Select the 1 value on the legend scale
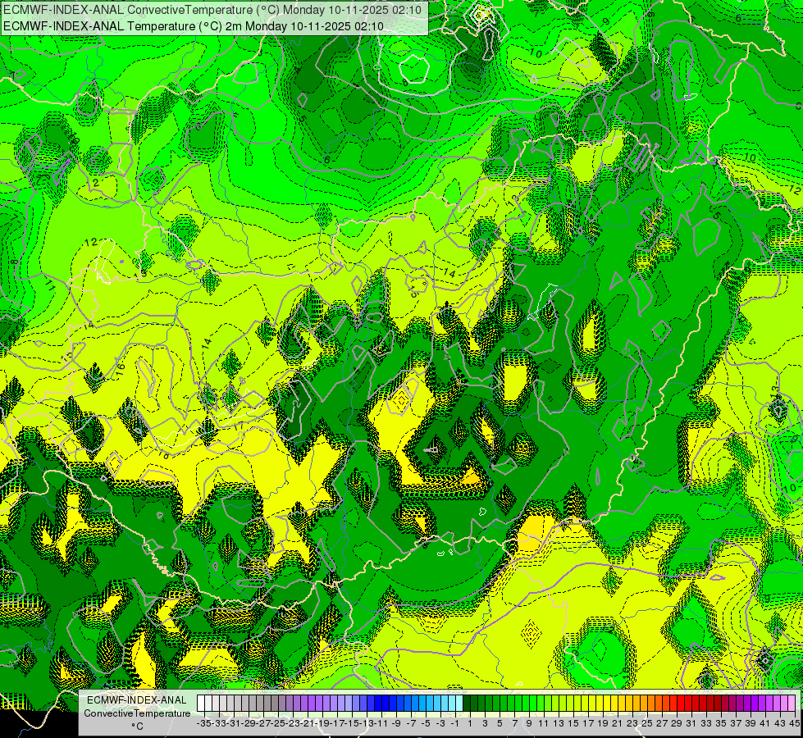This screenshot has width=803, height=738. click(470, 723)
